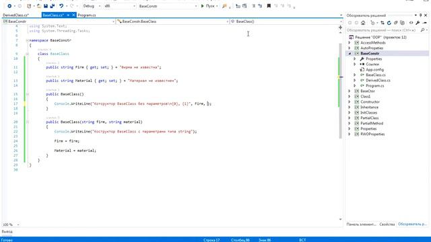Open the Обозреватель решений bottom tab
The image size is (431, 242).
click(413, 224)
